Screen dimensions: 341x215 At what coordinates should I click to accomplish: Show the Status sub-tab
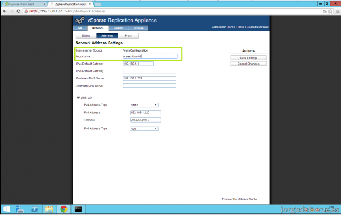(x=86, y=36)
